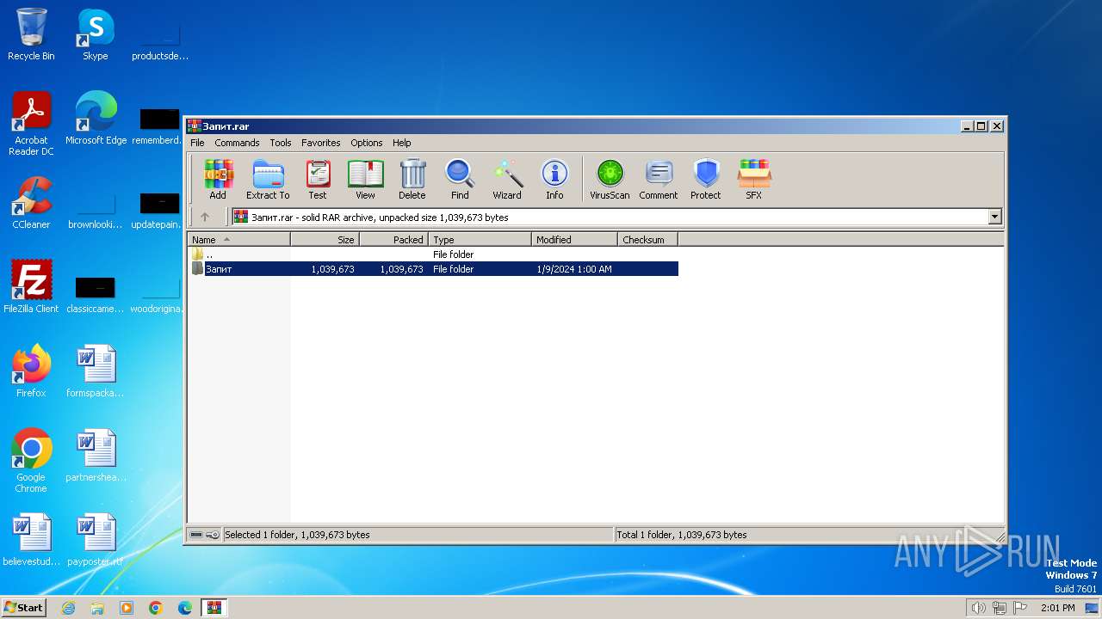Viewport: 1102px width, 619px height.
Task: Open the formspacka document on the desktop
Action: [x=96, y=371]
